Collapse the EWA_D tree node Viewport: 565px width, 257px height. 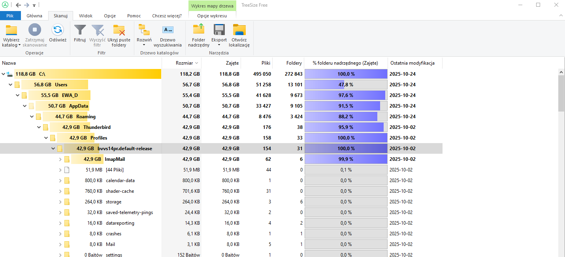(18, 95)
